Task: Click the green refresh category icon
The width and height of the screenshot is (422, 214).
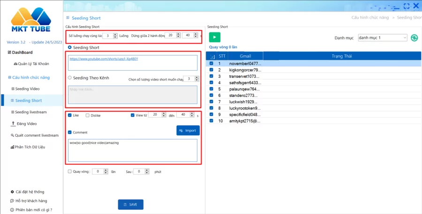Action: click(x=414, y=38)
